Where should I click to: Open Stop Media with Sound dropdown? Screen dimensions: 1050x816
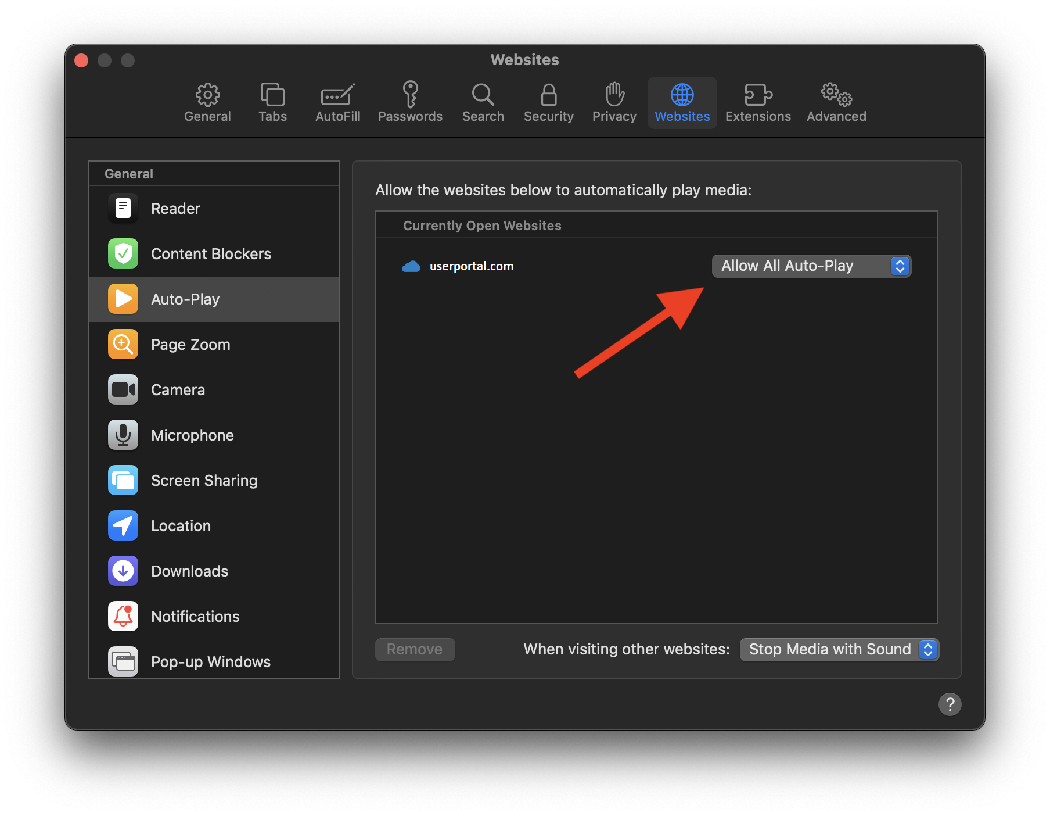pos(839,649)
